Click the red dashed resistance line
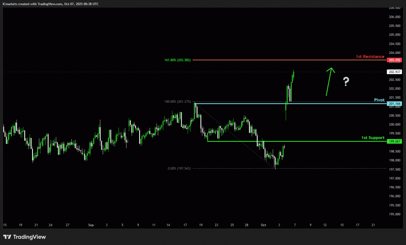This screenshot has width=406, height=245. click(x=278, y=60)
